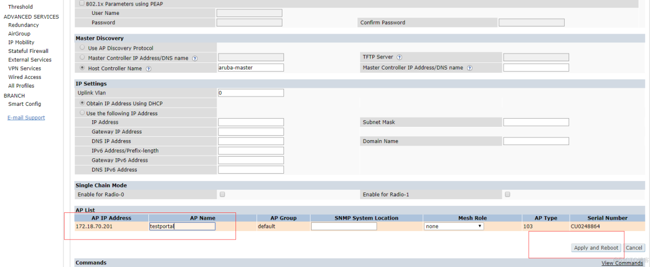653x267 pixels.
Task: Open Stateful Firewall in sidebar
Action: 28,51
